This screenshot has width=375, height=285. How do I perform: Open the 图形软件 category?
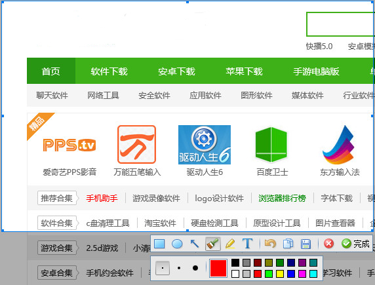[x=256, y=96]
